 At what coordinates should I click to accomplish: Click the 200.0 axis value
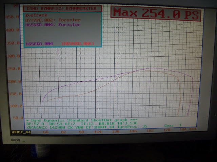(15, 81)
